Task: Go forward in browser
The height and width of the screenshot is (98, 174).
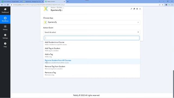Action: tap(5, 5)
